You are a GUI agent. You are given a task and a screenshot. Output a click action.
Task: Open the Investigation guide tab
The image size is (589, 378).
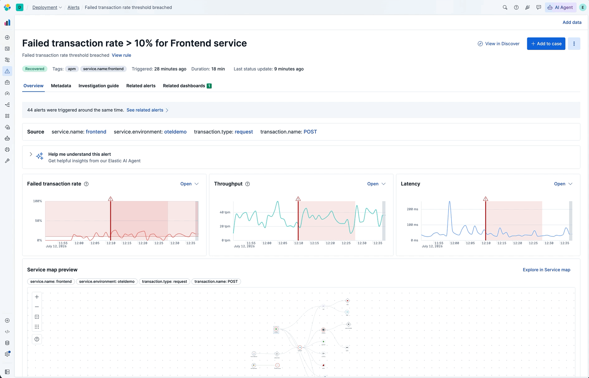[x=98, y=86]
